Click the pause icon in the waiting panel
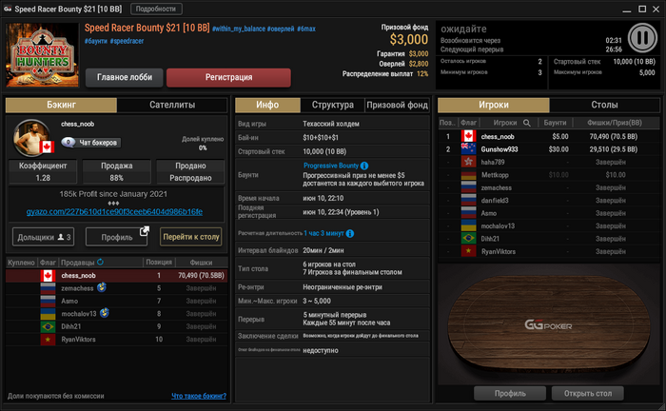 coord(642,38)
